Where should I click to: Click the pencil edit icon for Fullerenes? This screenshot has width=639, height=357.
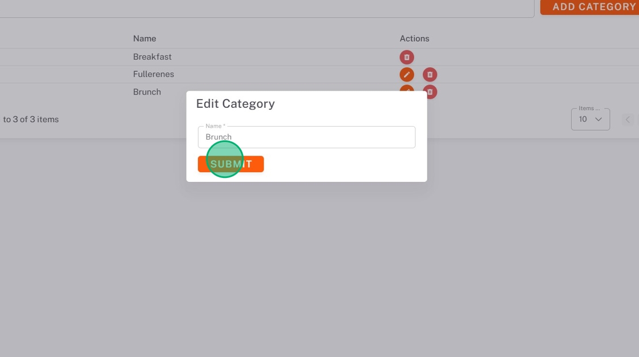coord(407,75)
